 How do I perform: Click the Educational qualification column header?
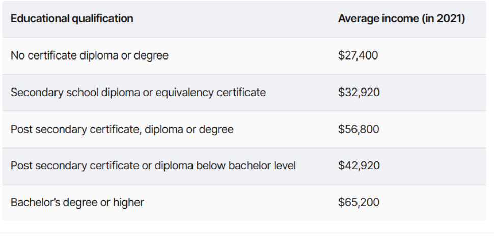[72, 19]
